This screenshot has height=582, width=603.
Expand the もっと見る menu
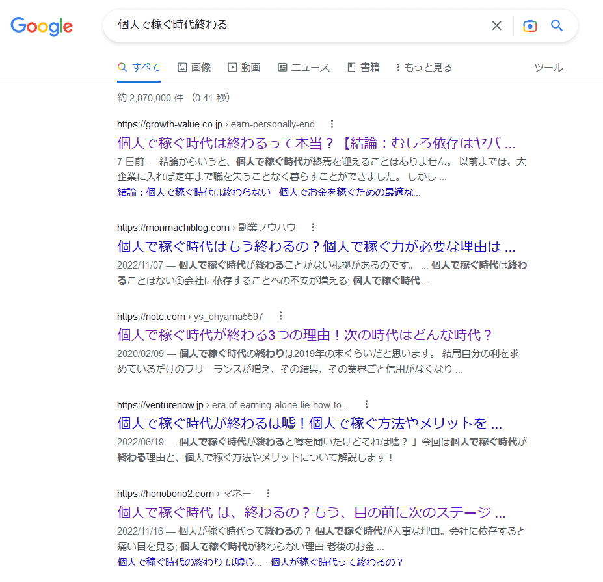(423, 68)
